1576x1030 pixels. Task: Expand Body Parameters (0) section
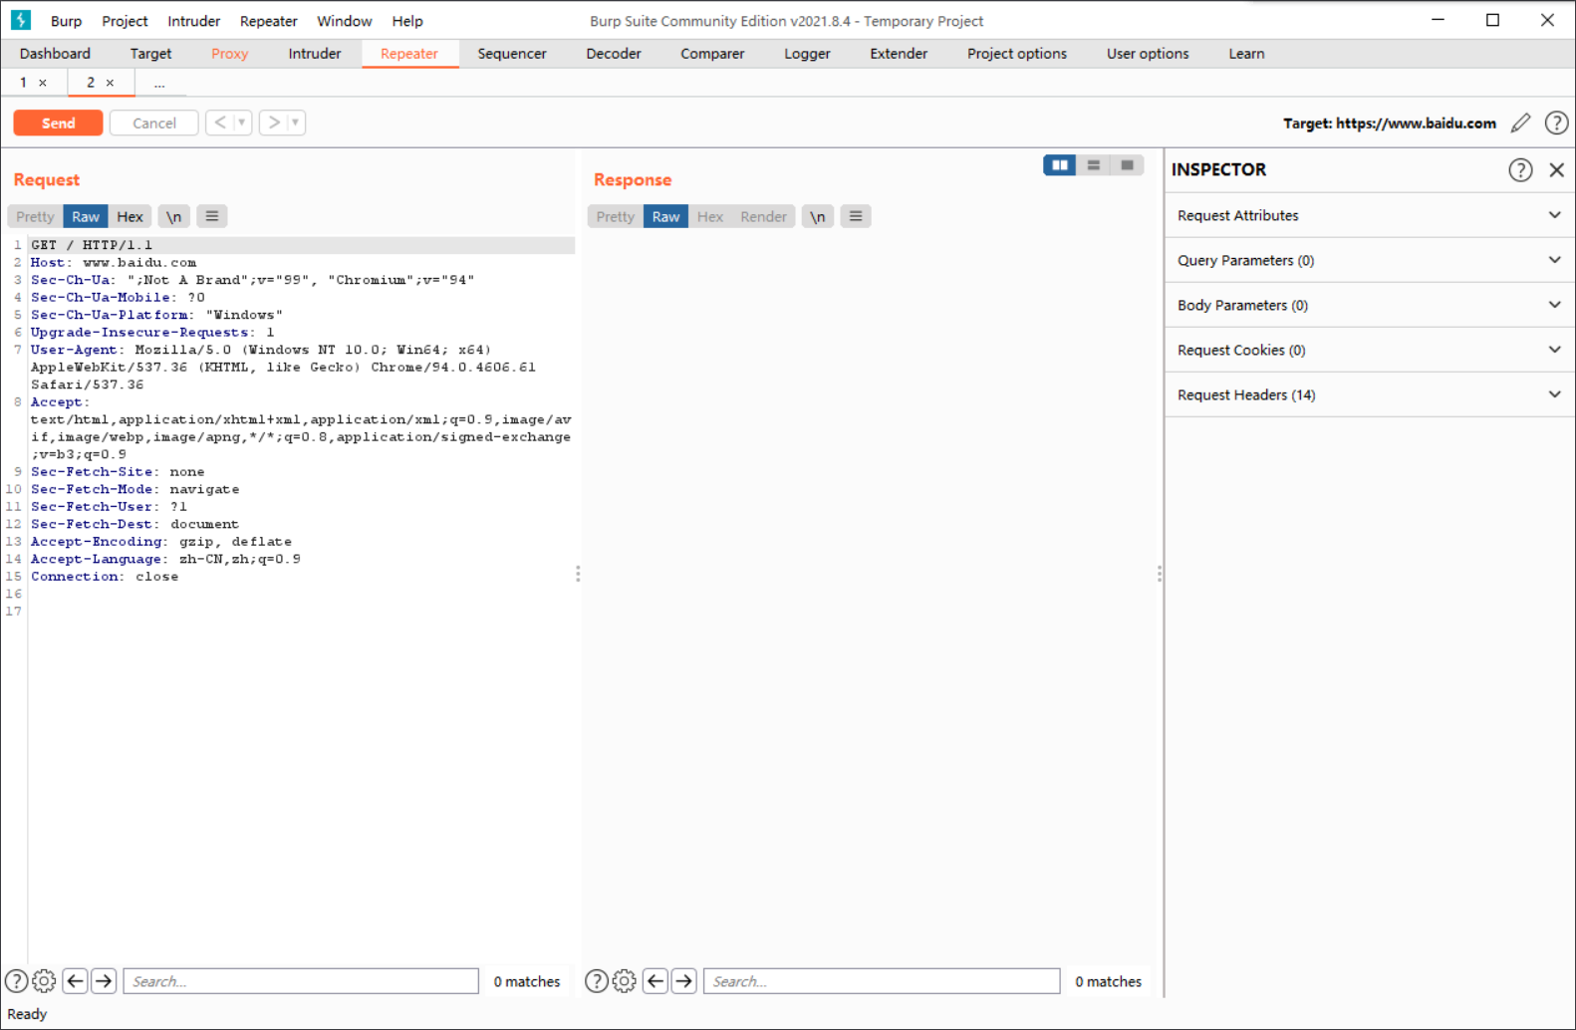pyautogui.click(x=1370, y=305)
